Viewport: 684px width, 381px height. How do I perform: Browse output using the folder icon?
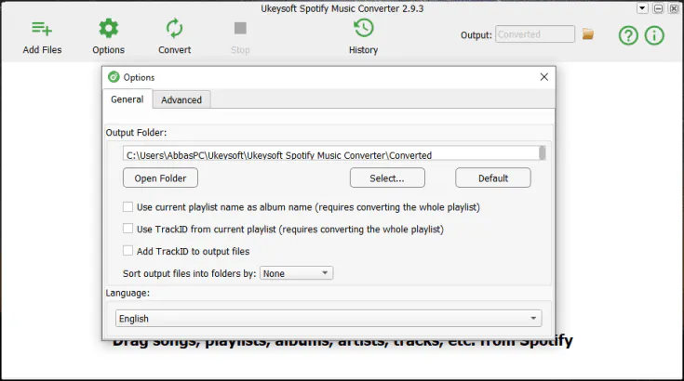coord(588,34)
